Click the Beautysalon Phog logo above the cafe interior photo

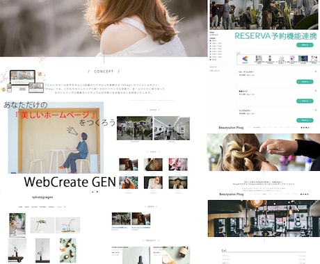coord(231,194)
